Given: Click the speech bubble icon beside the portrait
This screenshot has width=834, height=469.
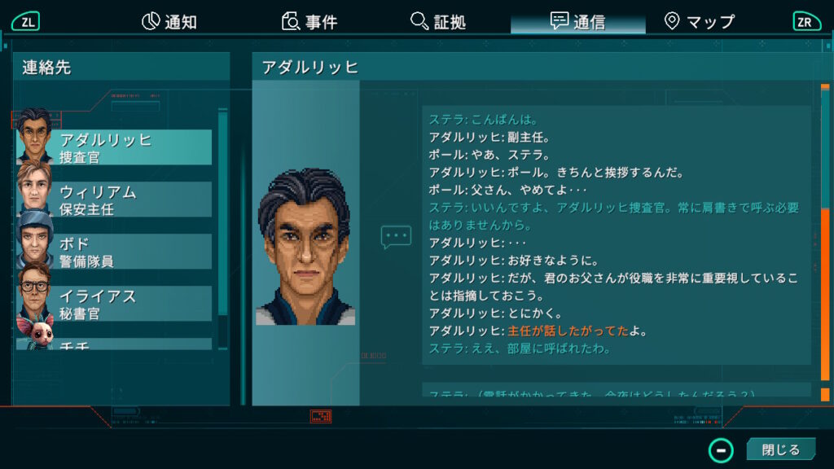Looking at the screenshot, I should pyautogui.click(x=396, y=237).
